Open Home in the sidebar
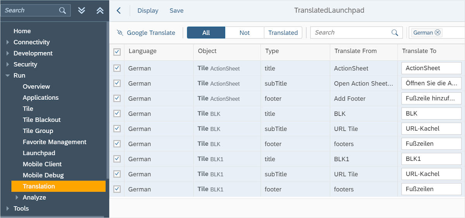This screenshot has height=218, width=465. tap(22, 31)
